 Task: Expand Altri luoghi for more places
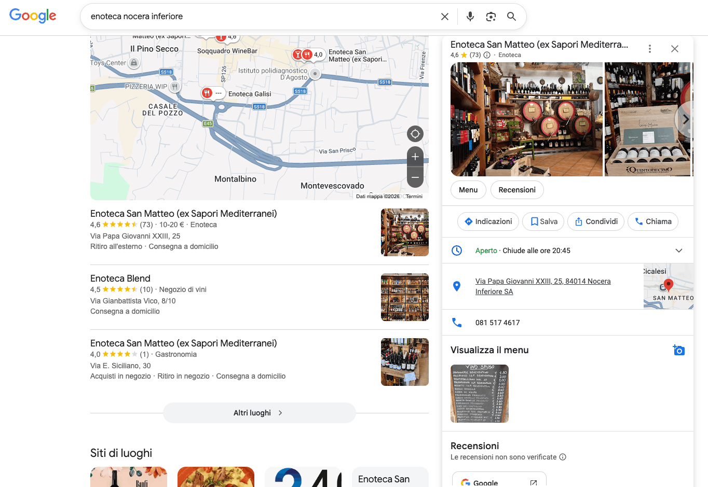point(259,413)
